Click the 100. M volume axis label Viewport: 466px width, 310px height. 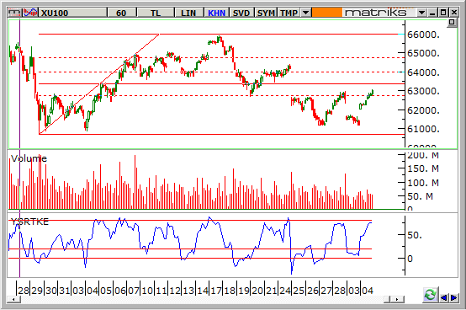coord(423,183)
